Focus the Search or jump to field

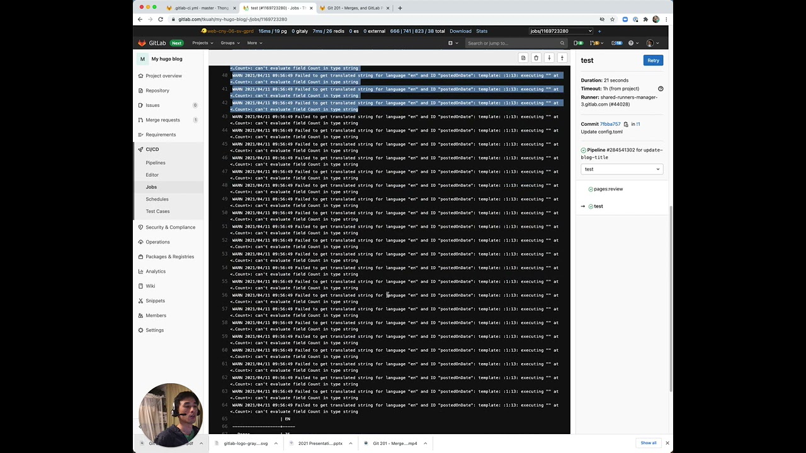(x=515, y=43)
